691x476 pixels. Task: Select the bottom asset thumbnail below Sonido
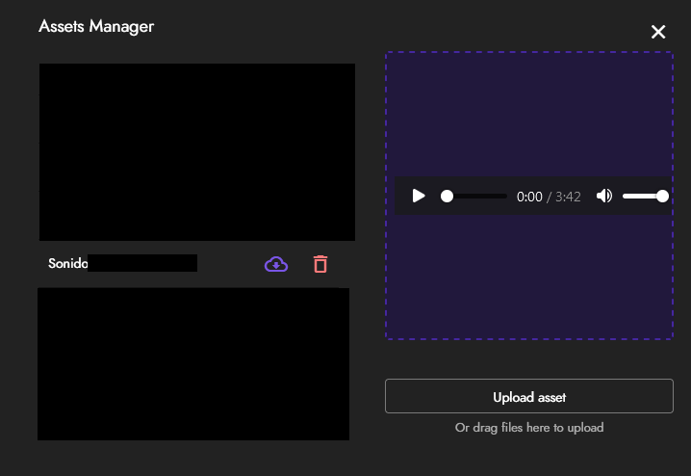[x=192, y=363]
